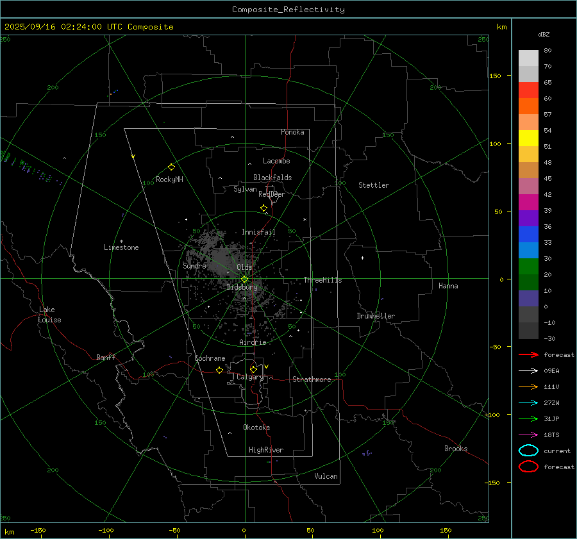Image resolution: width=577 pixels, height=539 pixels.
Task: Select the magenta 18TS arrow legend entry
Action: (x=528, y=435)
